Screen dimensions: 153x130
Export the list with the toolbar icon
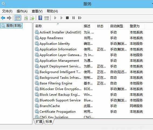32,18
